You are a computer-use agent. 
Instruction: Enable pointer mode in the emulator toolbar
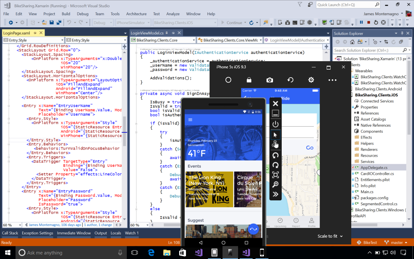(x=275, y=134)
